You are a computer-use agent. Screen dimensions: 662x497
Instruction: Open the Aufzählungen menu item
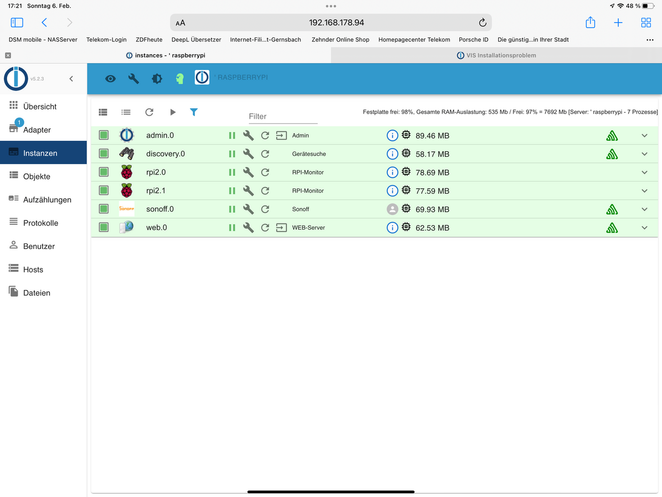click(43, 199)
